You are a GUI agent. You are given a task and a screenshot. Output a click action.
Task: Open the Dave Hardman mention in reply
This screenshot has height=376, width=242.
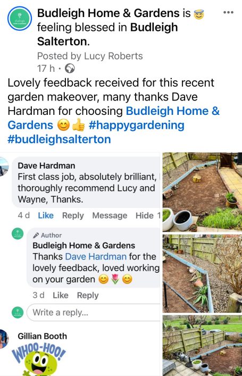tap(96, 256)
